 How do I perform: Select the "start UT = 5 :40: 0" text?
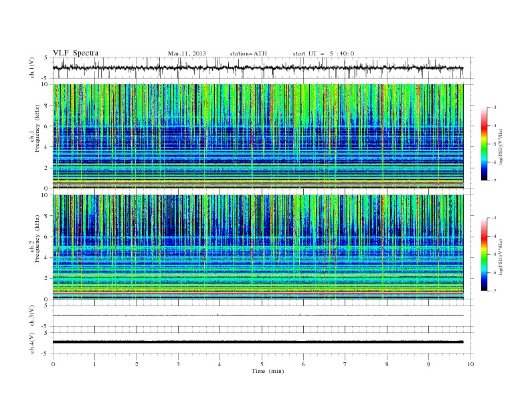pyautogui.click(x=323, y=53)
